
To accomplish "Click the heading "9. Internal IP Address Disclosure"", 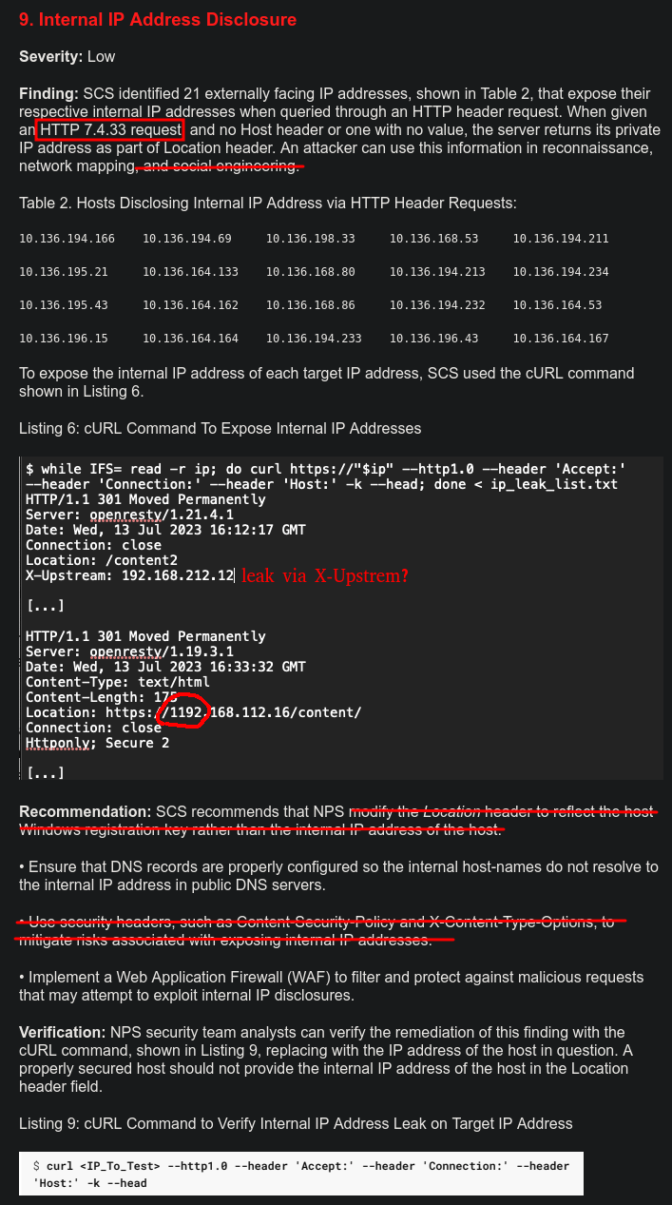I will tap(158, 20).
